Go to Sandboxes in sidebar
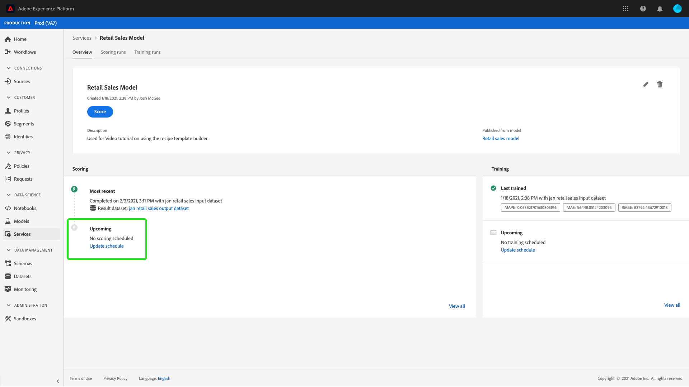Screen dimensions: 689x387 pos(25,319)
